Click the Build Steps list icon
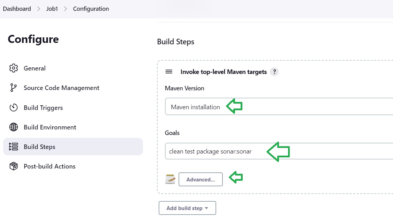 click(14, 147)
